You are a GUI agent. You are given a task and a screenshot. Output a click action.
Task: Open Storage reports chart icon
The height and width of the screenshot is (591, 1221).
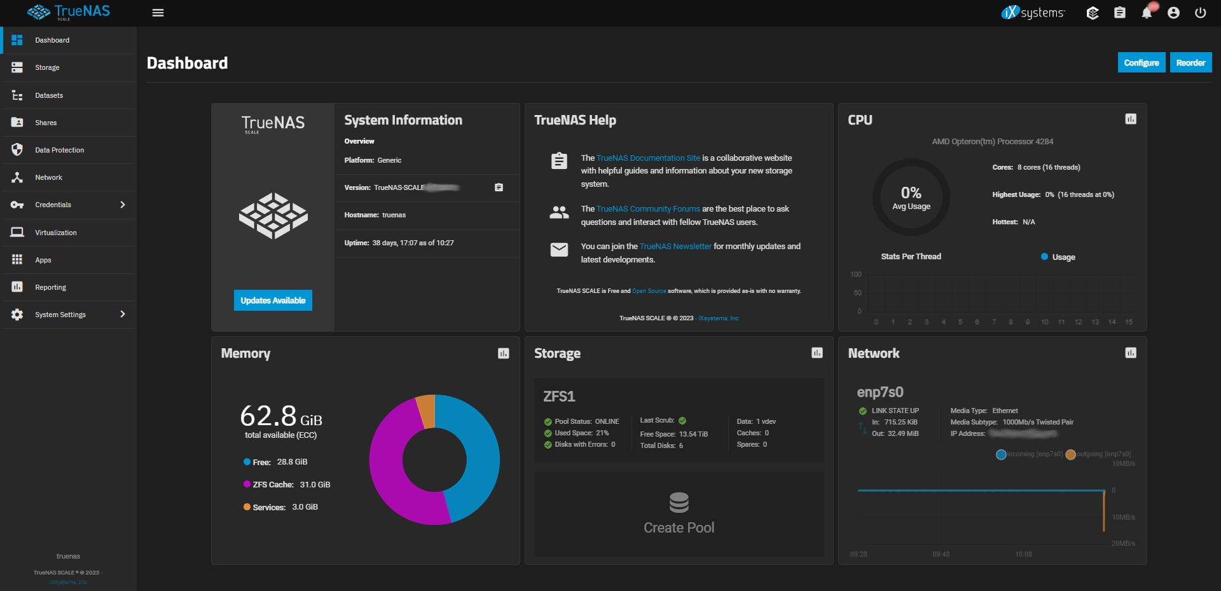(817, 353)
